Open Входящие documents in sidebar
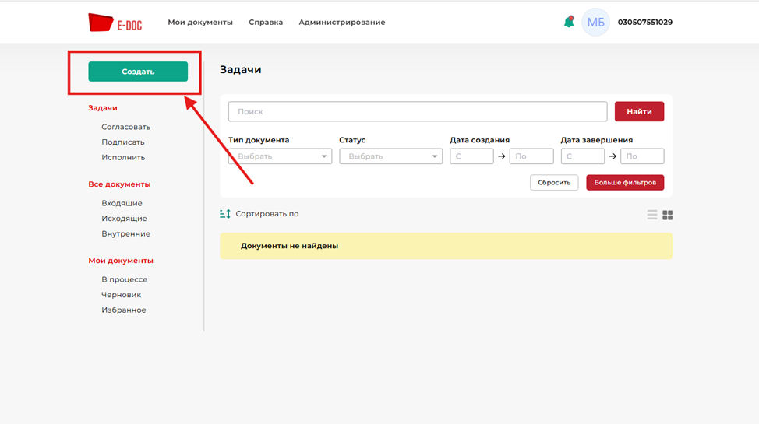This screenshot has width=759, height=424. click(x=122, y=203)
